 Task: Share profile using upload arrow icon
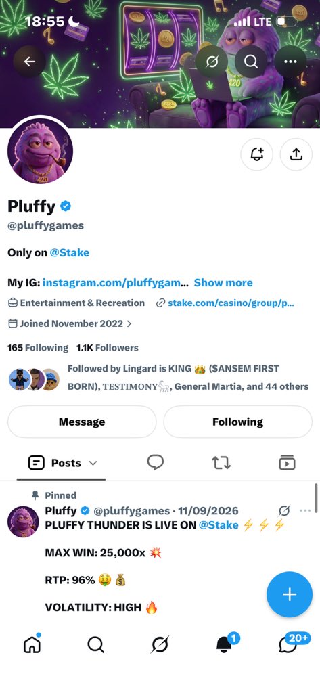click(296, 154)
